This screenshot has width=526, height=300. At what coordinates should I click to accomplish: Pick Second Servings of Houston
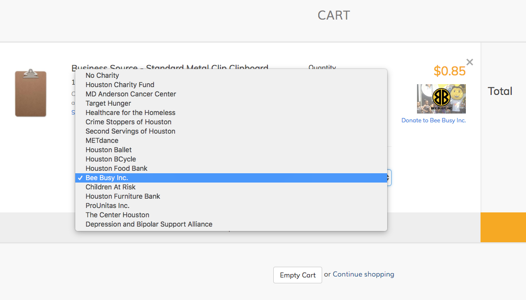pyautogui.click(x=231, y=131)
